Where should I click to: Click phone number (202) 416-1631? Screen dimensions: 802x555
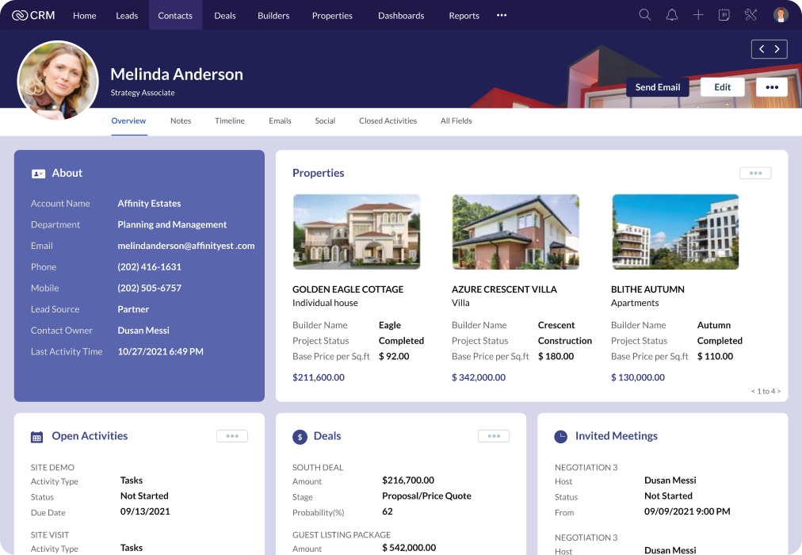149,267
